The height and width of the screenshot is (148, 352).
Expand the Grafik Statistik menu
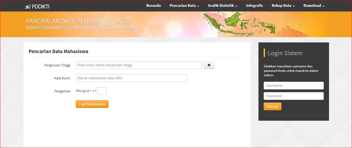click(223, 5)
